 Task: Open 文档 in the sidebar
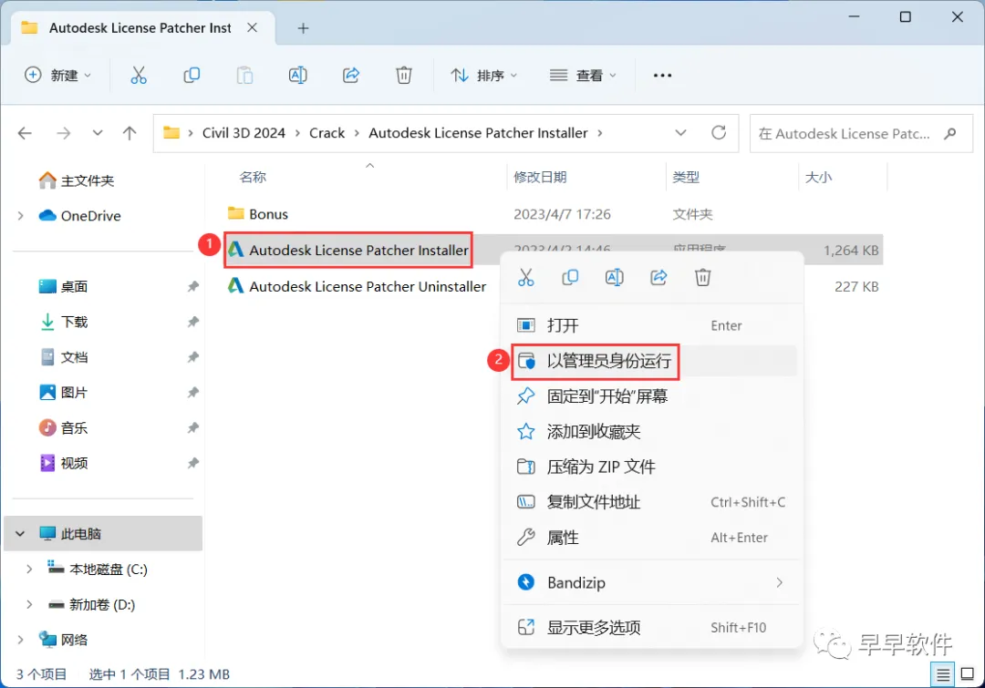click(x=74, y=357)
